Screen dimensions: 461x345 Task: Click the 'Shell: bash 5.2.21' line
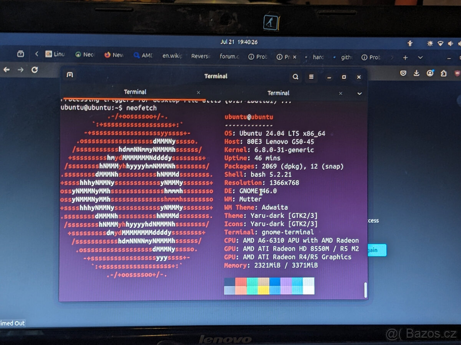[x=258, y=174]
